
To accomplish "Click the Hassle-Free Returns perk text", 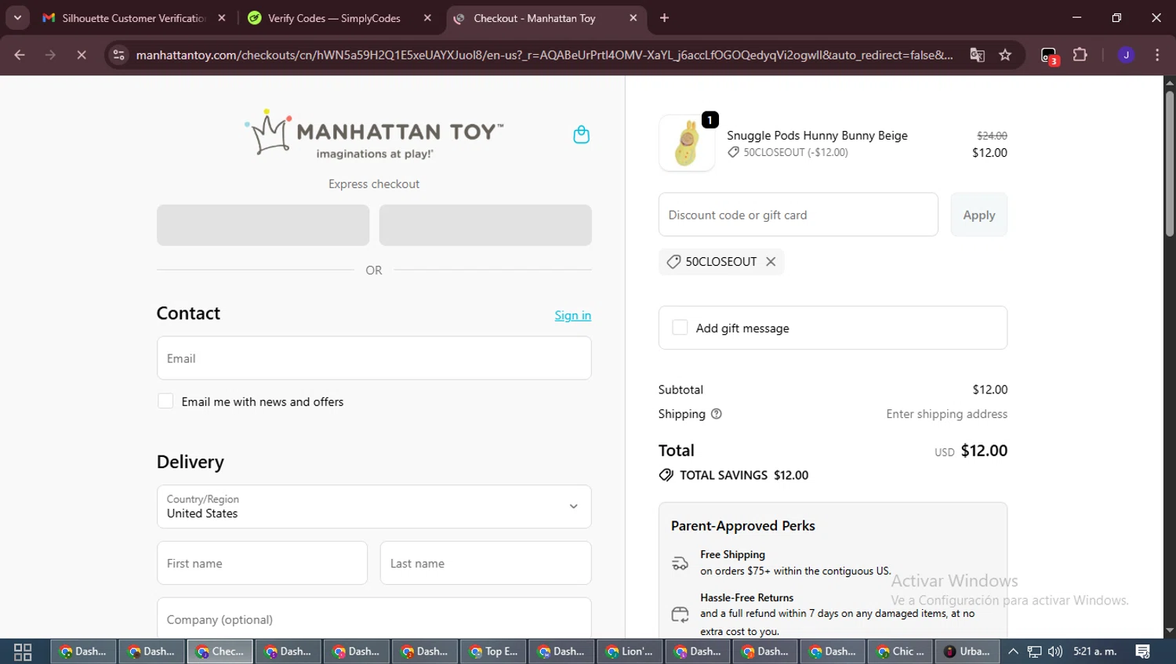I will (x=837, y=614).
